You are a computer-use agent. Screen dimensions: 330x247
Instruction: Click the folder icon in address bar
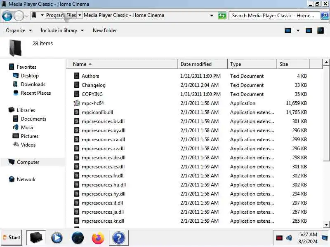point(34,15)
